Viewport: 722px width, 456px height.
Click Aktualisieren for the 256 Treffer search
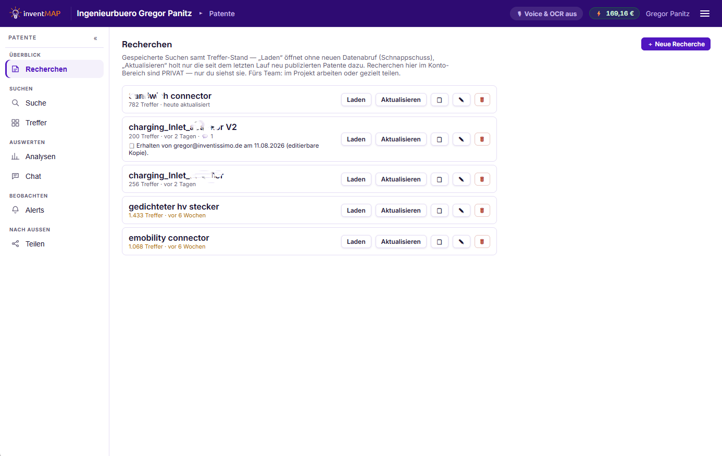pyautogui.click(x=401, y=179)
